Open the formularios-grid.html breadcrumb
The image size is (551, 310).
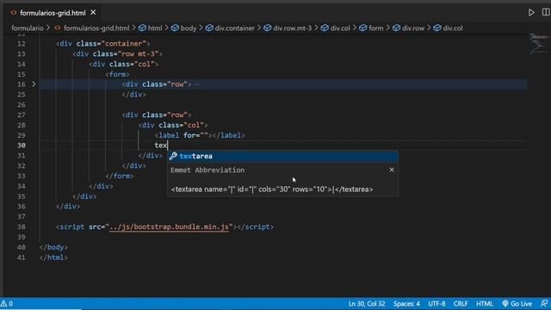(x=96, y=28)
